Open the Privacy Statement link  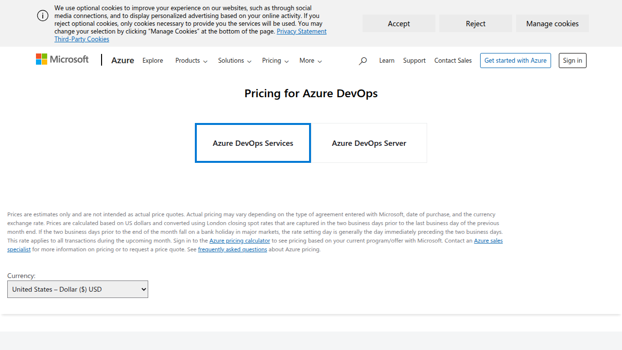coord(302,31)
